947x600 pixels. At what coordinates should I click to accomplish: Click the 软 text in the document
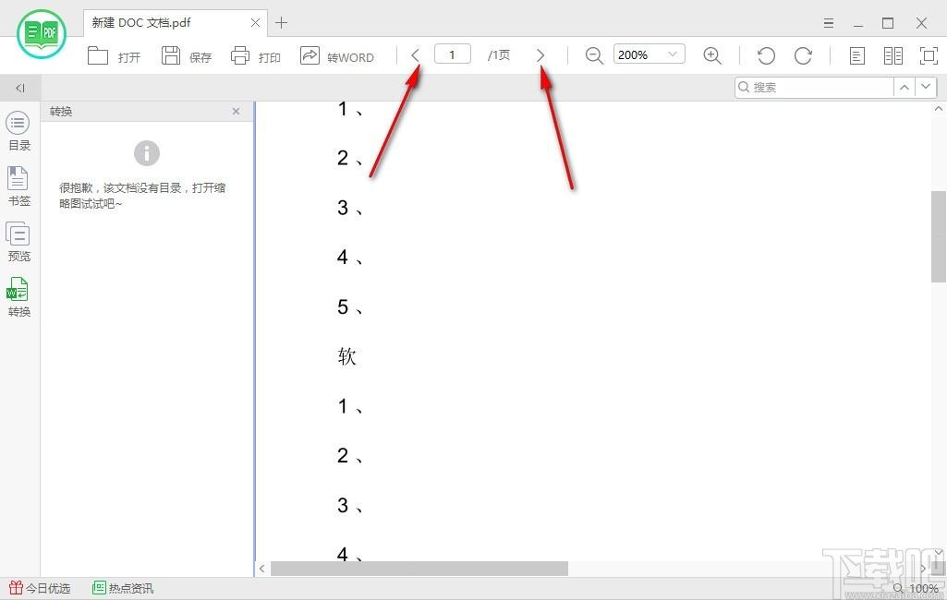click(346, 356)
